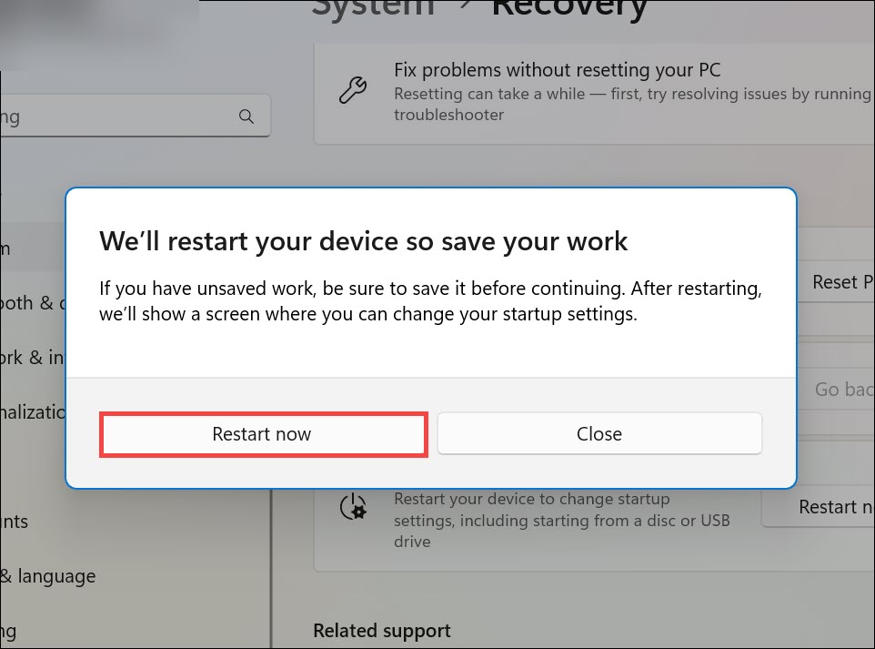Click the wrench troubleshooter icon

tap(353, 91)
